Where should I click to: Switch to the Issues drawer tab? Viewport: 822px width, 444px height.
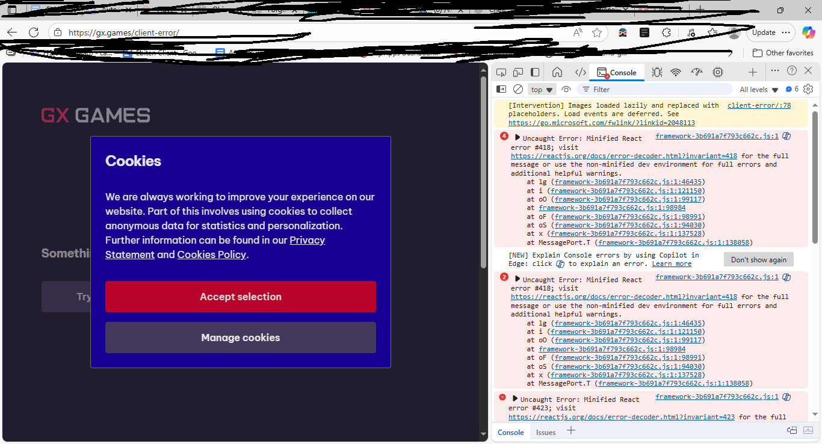click(546, 432)
